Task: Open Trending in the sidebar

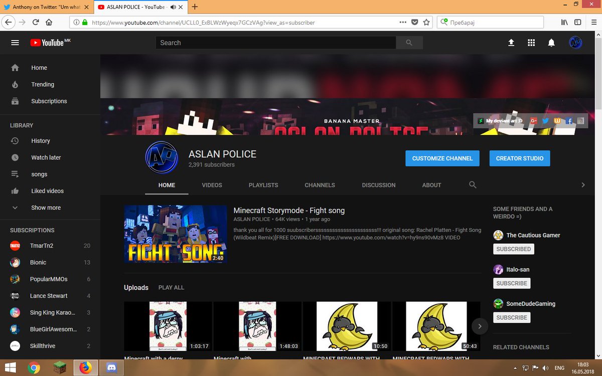Action: 50,84
